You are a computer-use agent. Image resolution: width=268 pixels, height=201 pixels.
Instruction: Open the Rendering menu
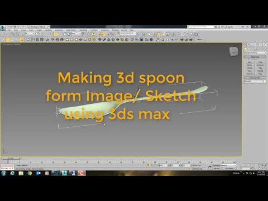pyautogui.click(x=83, y=30)
